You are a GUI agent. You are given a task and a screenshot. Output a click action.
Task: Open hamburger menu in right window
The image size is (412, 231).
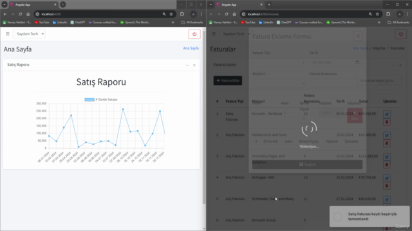[214, 34]
